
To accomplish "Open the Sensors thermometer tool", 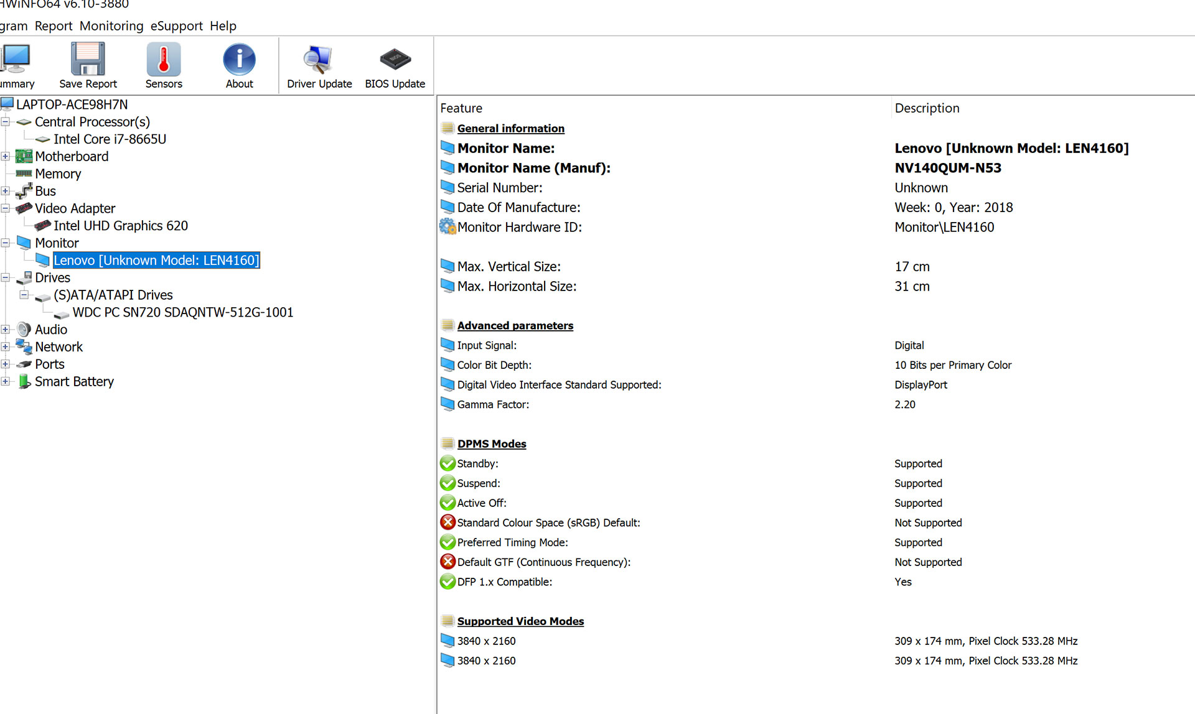I will coord(164,65).
